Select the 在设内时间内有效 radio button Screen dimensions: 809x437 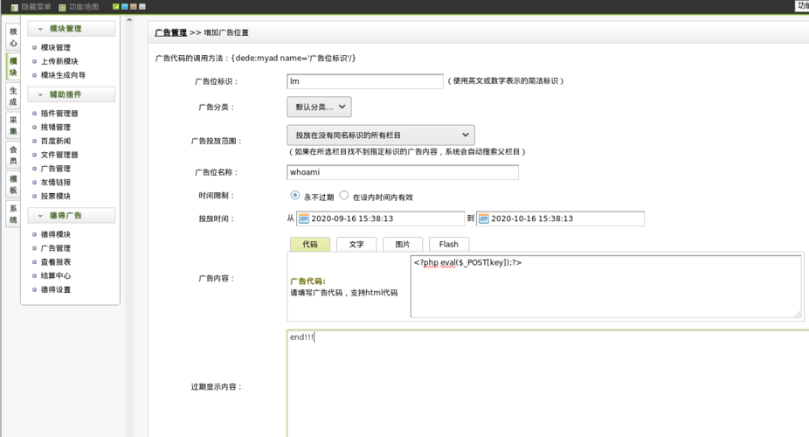pos(344,195)
